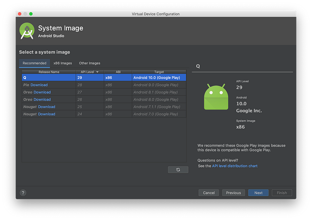Close the dialog with the red window button

tap(20, 14)
